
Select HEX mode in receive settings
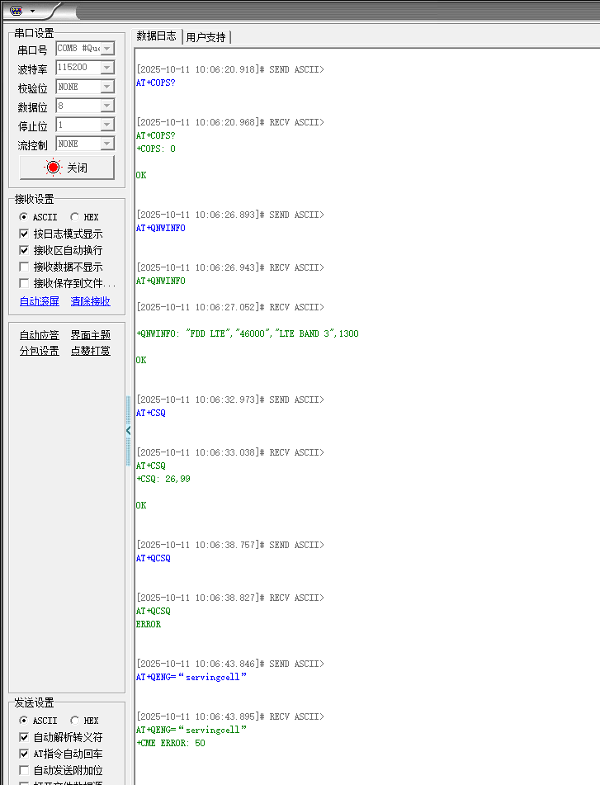point(75,217)
